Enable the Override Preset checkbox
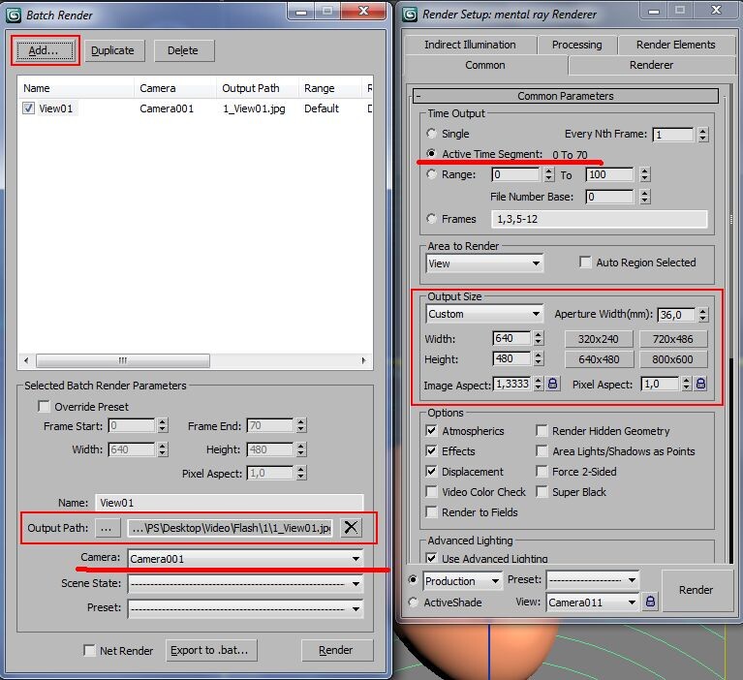 (x=44, y=406)
